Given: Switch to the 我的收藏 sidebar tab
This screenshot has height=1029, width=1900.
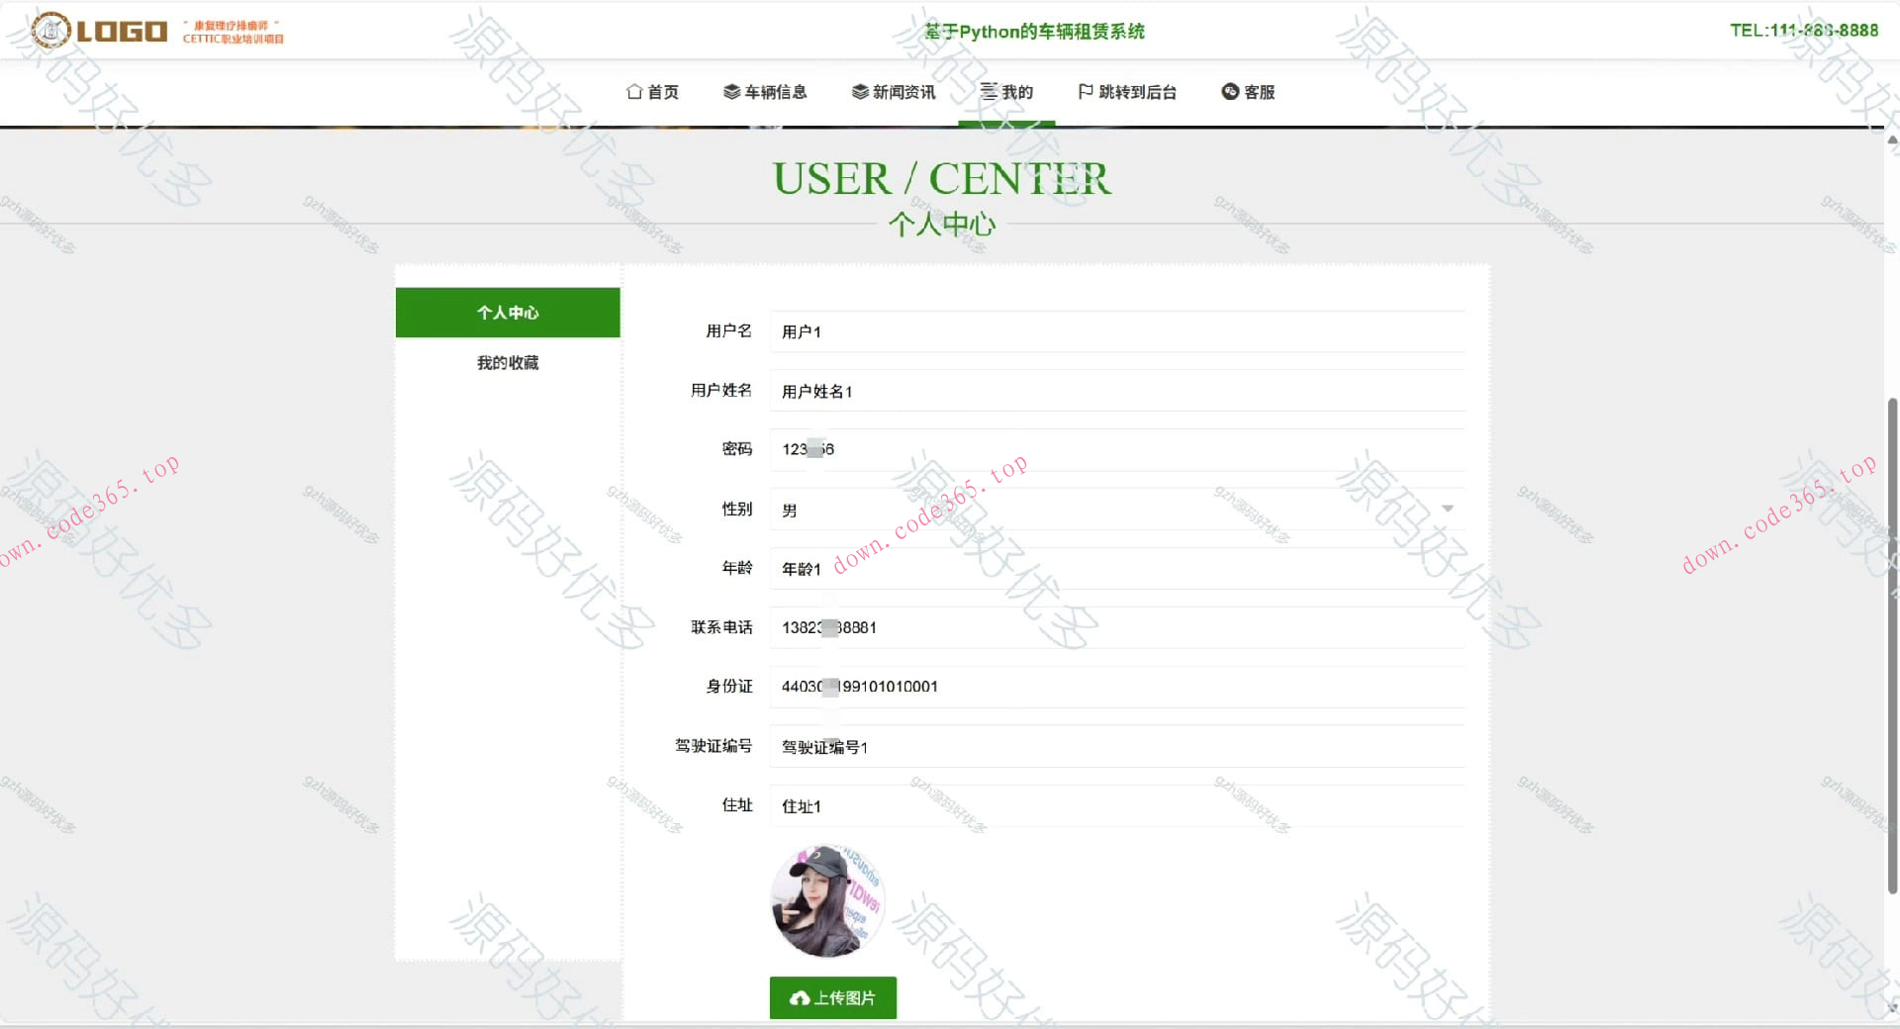Looking at the screenshot, I should pyautogui.click(x=507, y=362).
